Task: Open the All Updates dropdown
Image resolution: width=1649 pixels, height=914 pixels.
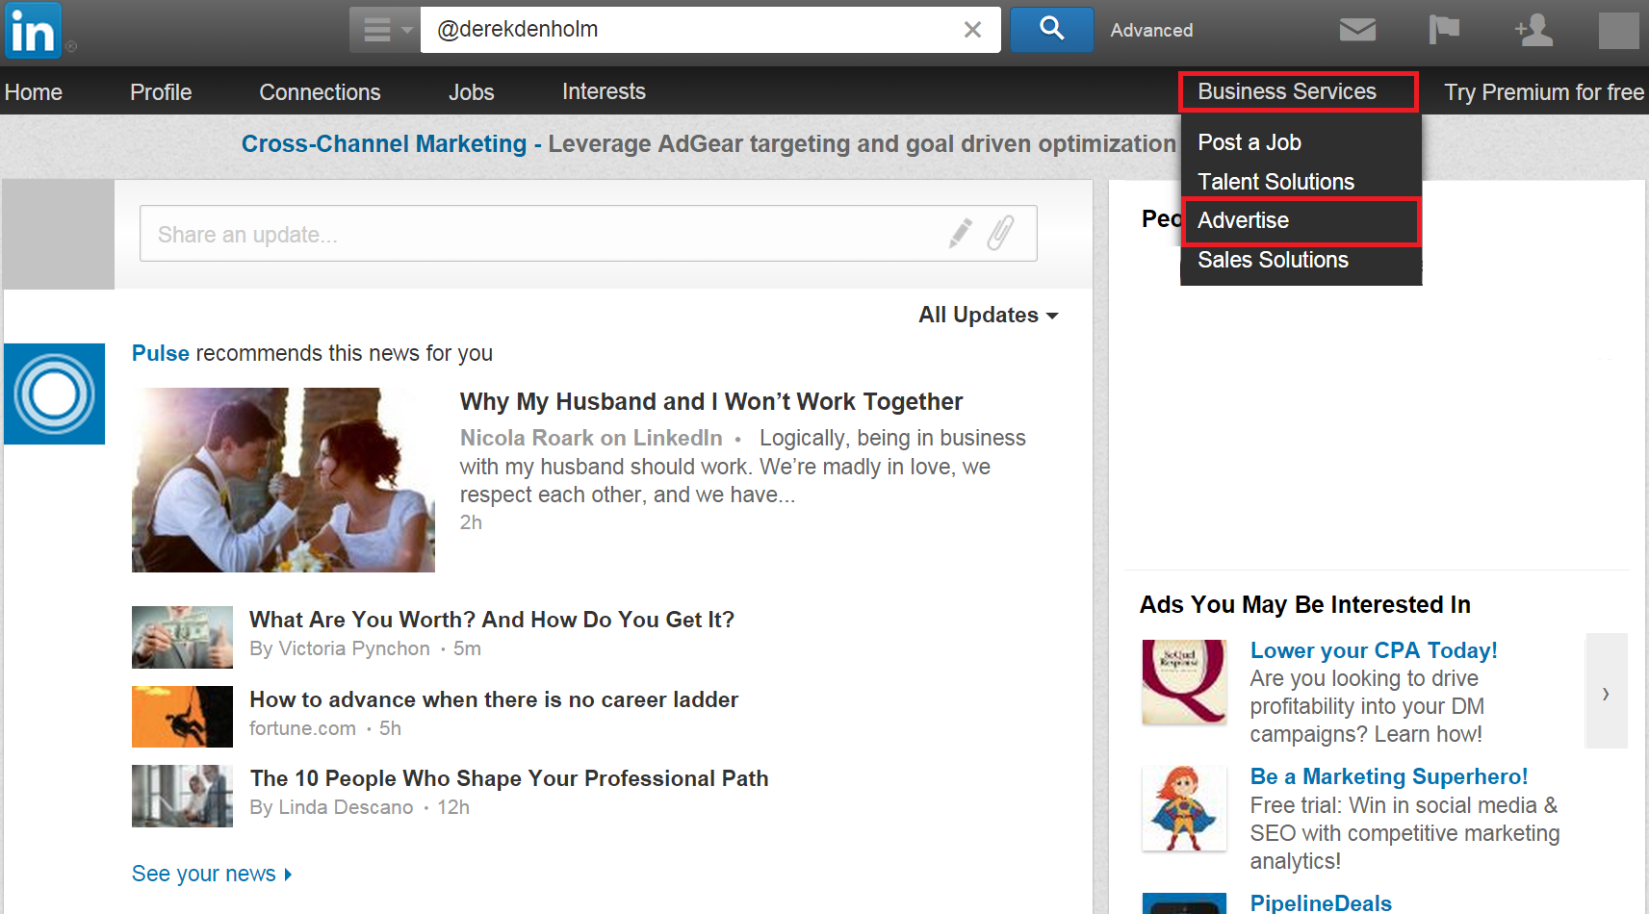Action: pos(988,315)
